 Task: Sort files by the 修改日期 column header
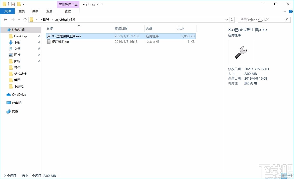122,28
